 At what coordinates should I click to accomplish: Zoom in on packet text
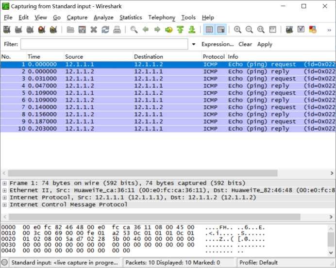click(x=237, y=30)
